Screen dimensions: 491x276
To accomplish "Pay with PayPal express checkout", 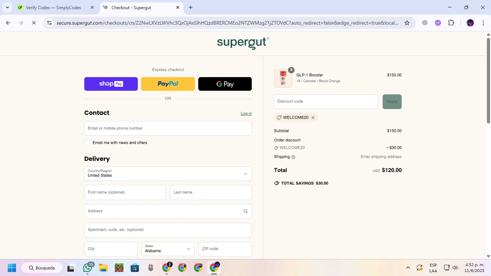I will pyautogui.click(x=168, y=84).
